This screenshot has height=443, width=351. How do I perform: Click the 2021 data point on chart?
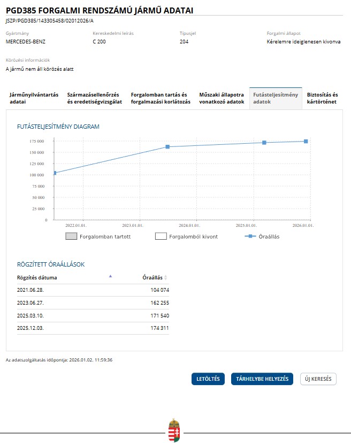pos(55,173)
